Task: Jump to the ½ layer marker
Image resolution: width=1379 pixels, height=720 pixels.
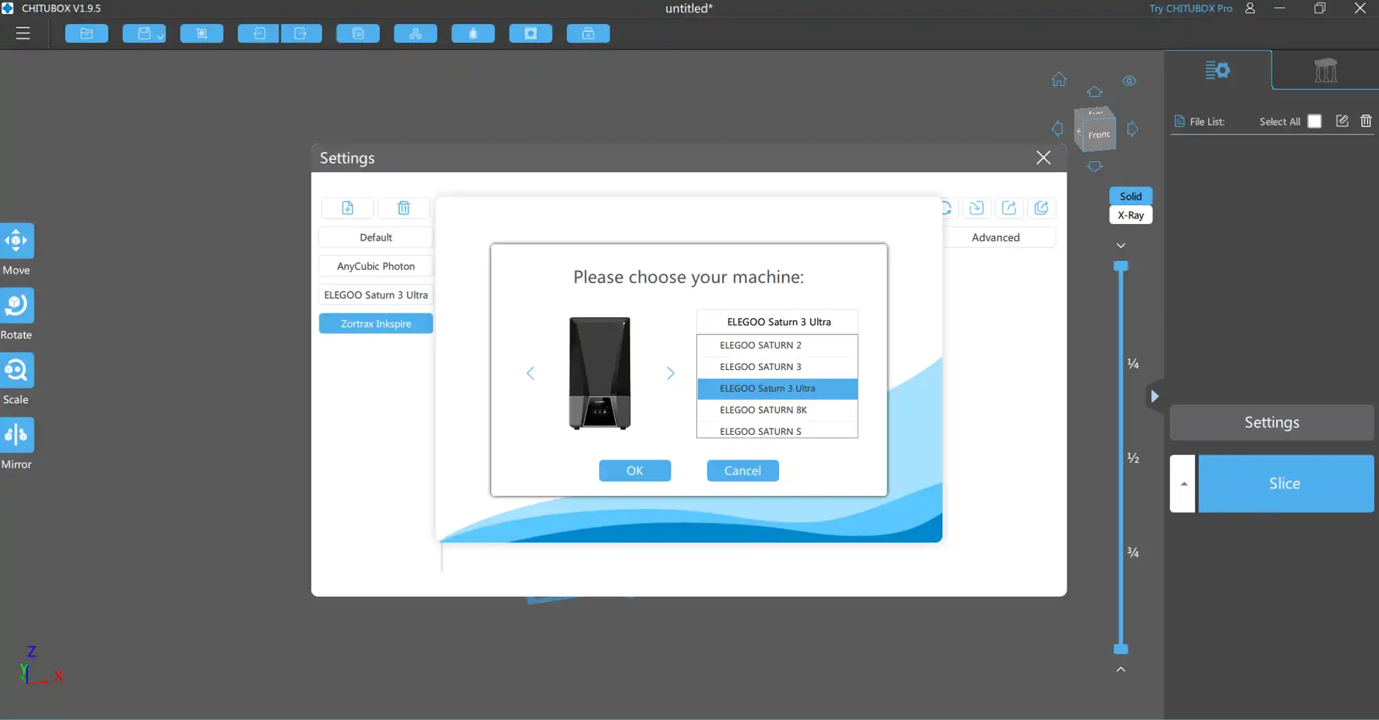Action: [1132, 457]
